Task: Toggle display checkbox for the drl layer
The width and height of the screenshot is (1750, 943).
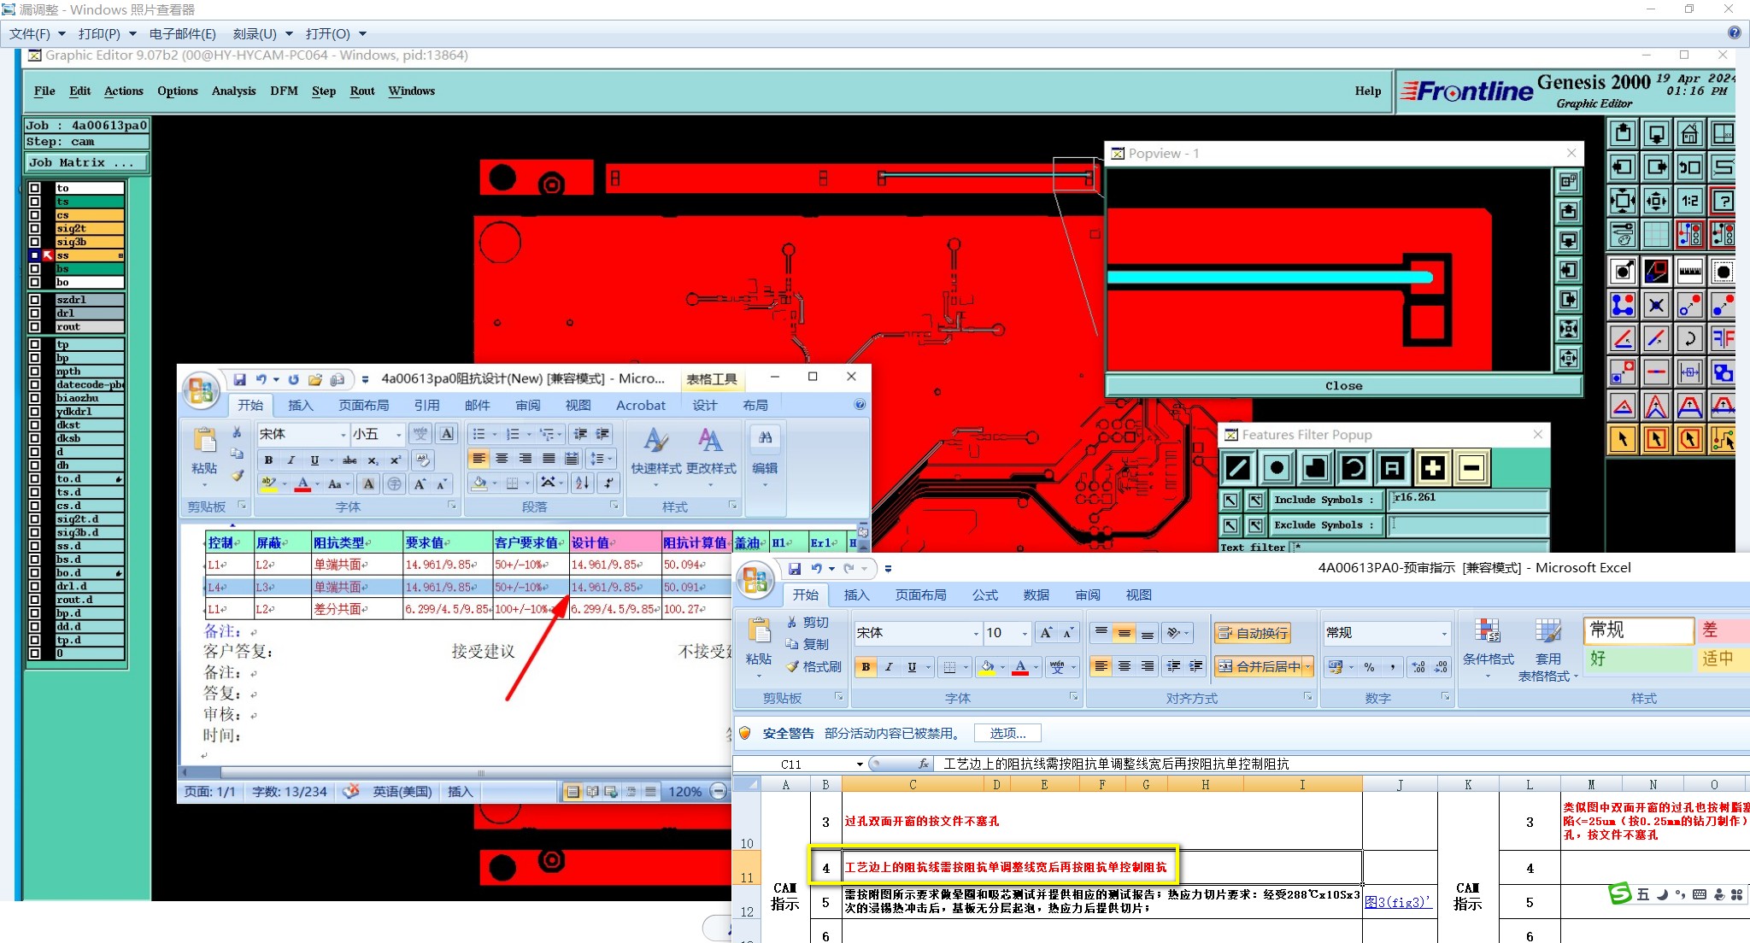Action: point(35,313)
